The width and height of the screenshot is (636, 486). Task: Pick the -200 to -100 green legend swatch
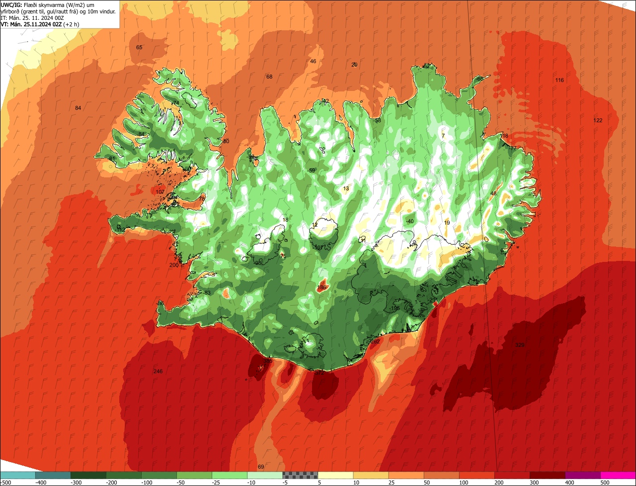pyautogui.click(x=123, y=475)
